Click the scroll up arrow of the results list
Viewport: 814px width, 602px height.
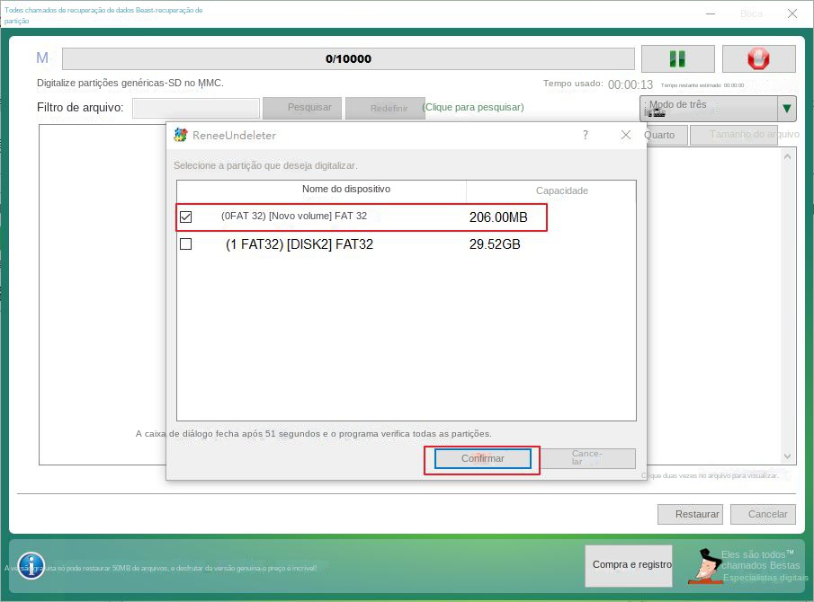point(788,156)
